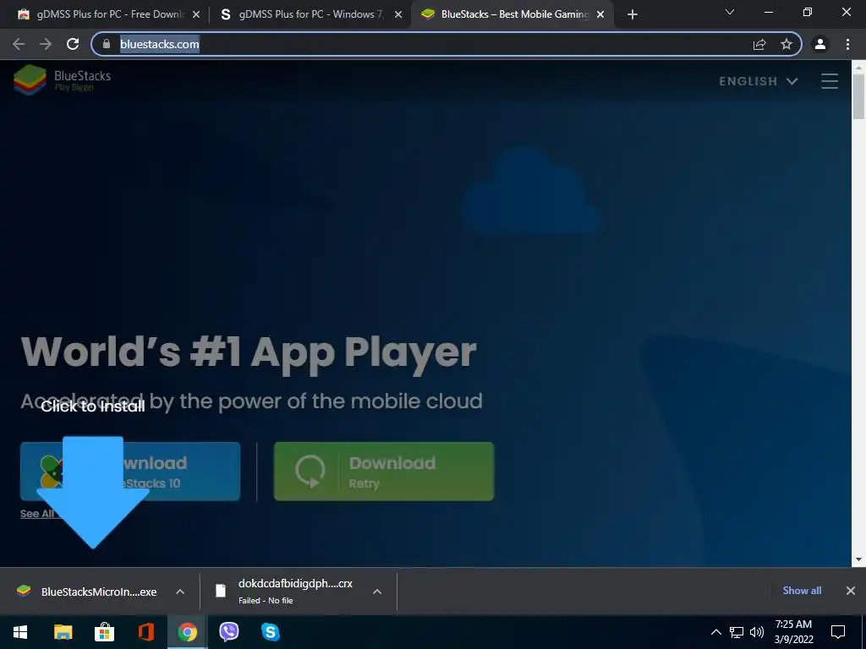
Task: Show hidden system tray icons
Action: (715, 632)
